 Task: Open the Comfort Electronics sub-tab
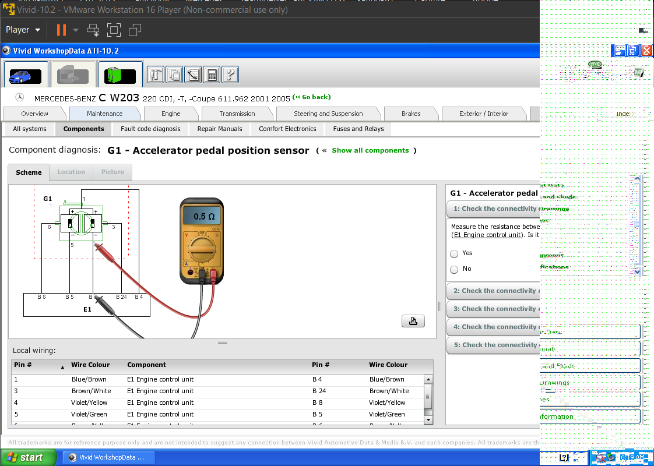point(287,129)
